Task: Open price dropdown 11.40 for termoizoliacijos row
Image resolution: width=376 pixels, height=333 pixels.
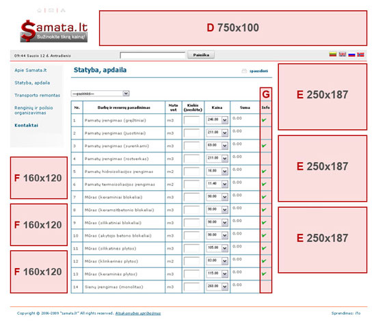Action: (x=217, y=184)
